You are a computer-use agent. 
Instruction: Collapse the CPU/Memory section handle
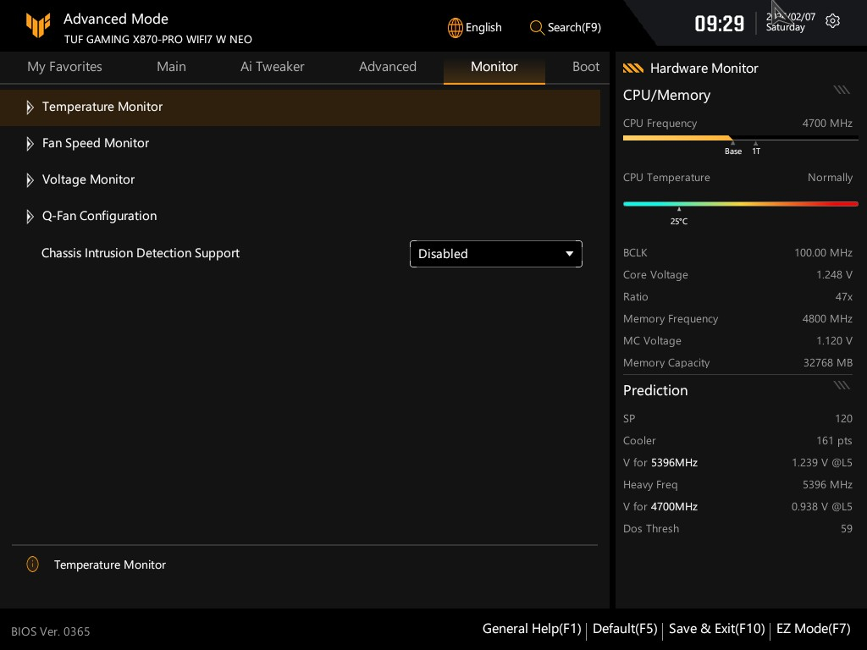coord(841,90)
